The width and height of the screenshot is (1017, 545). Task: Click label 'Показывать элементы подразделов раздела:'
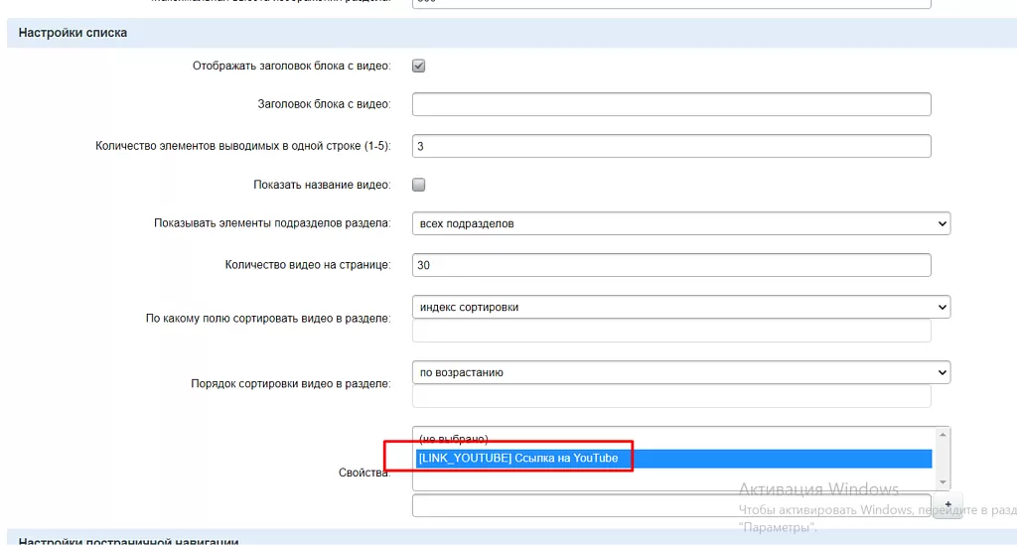[x=272, y=223]
